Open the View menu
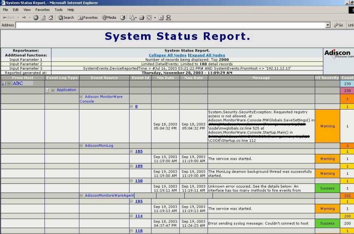This screenshot has height=234, width=354. (27, 10)
